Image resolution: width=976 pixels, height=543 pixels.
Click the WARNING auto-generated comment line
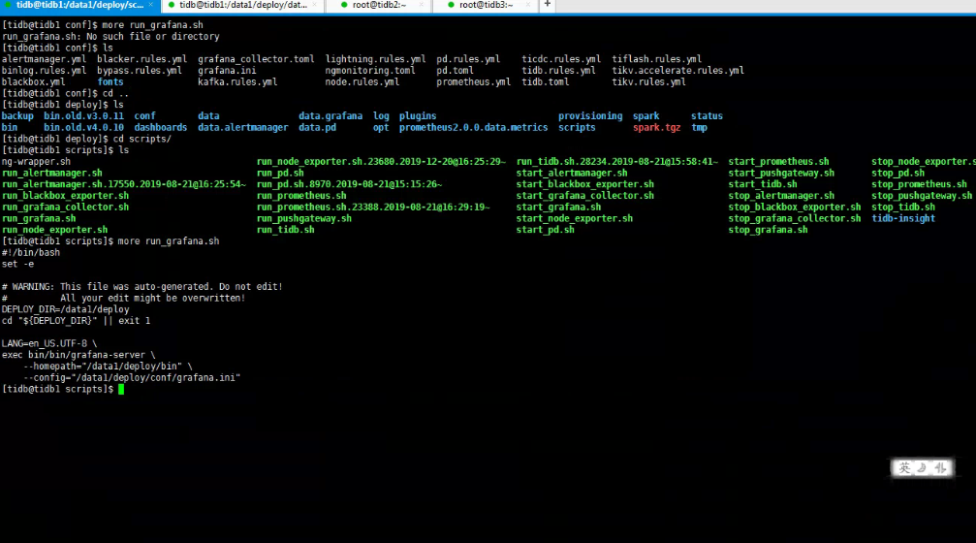pyautogui.click(x=142, y=287)
